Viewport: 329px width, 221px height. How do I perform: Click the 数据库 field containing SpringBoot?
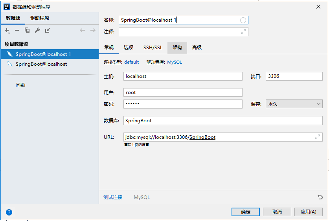[223, 121]
